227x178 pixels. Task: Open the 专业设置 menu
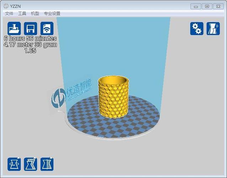[52, 14]
